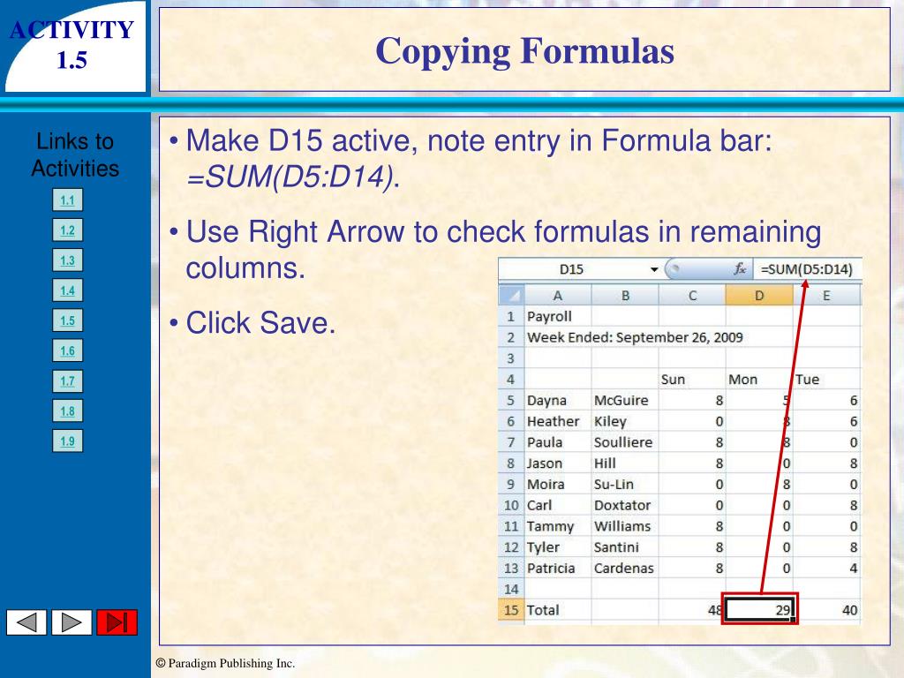Click the Jason name cell
Screen dimensions: 904x678
click(558, 463)
